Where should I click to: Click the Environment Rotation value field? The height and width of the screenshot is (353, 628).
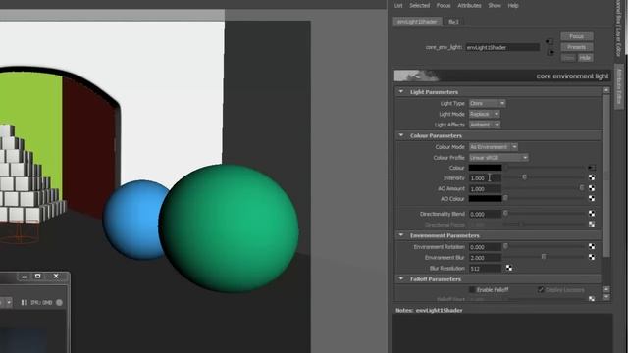coord(485,247)
